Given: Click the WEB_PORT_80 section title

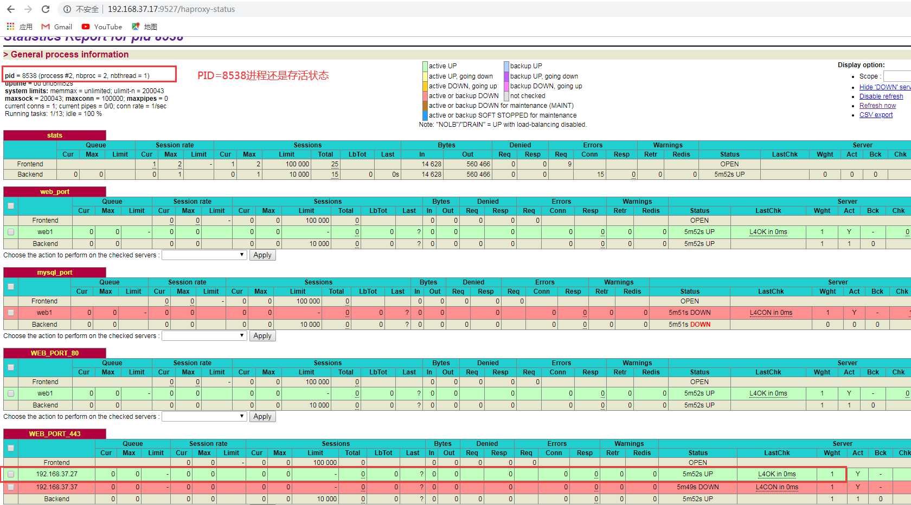Looking at the screenshot, I should [x=55, y=353].
